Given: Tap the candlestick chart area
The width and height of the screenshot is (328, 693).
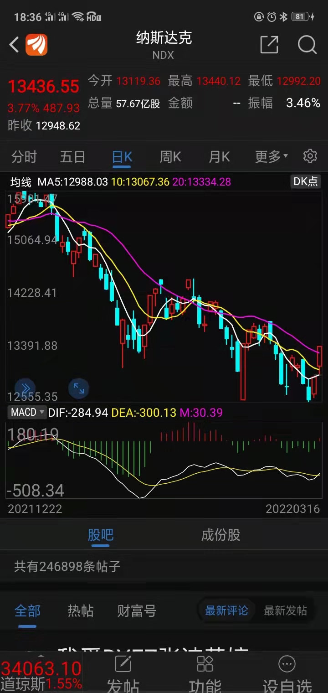Looking at the screenshot, I should tap(164, 296).
